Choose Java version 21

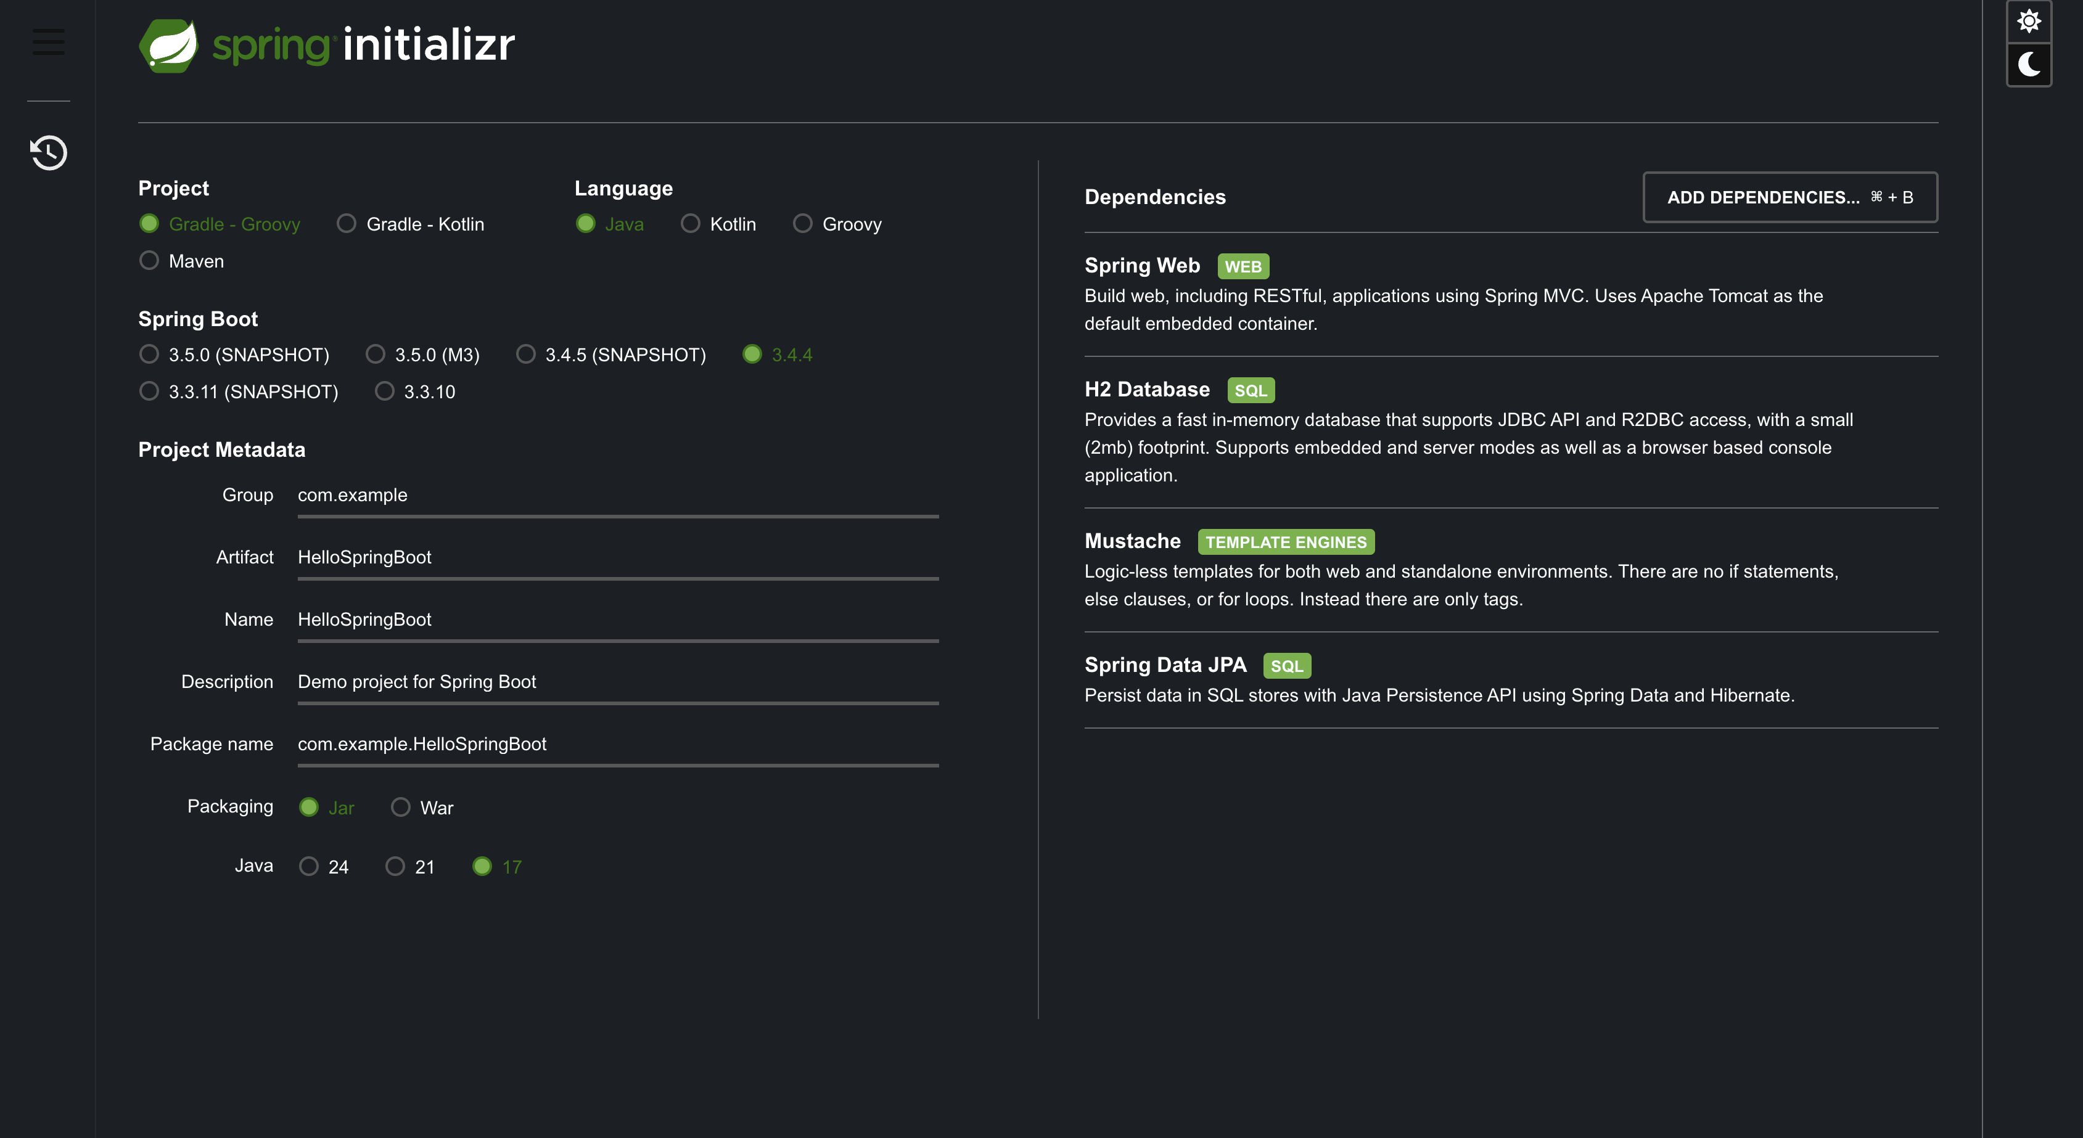[x=395, y=866]
